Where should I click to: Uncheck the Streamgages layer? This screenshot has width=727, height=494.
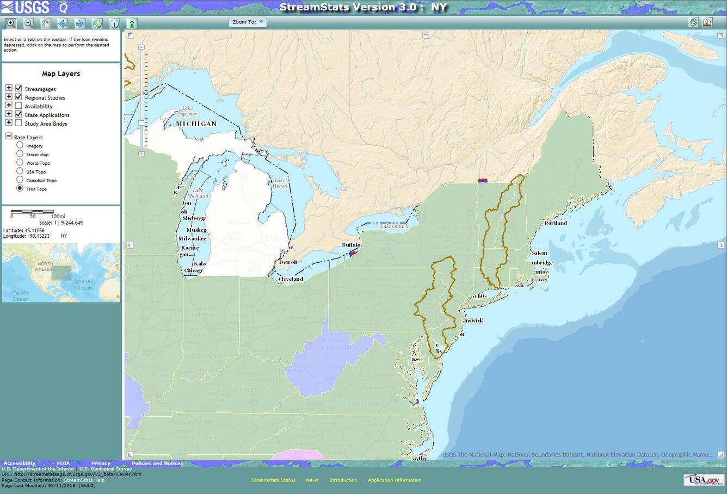pos(20,89)
